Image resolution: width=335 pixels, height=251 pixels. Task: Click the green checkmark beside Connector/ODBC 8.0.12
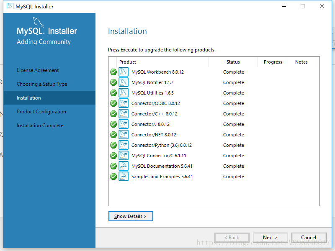tap(113, 103)
